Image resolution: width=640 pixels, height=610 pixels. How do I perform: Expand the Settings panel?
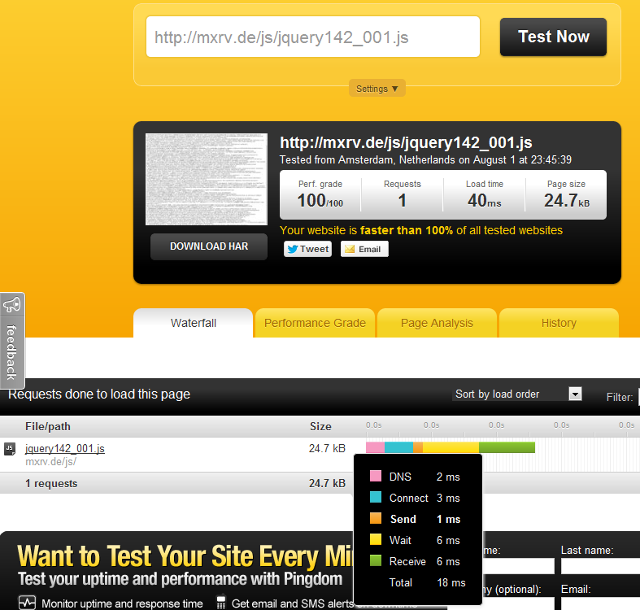pyautogui.click(x=377, y=89)
